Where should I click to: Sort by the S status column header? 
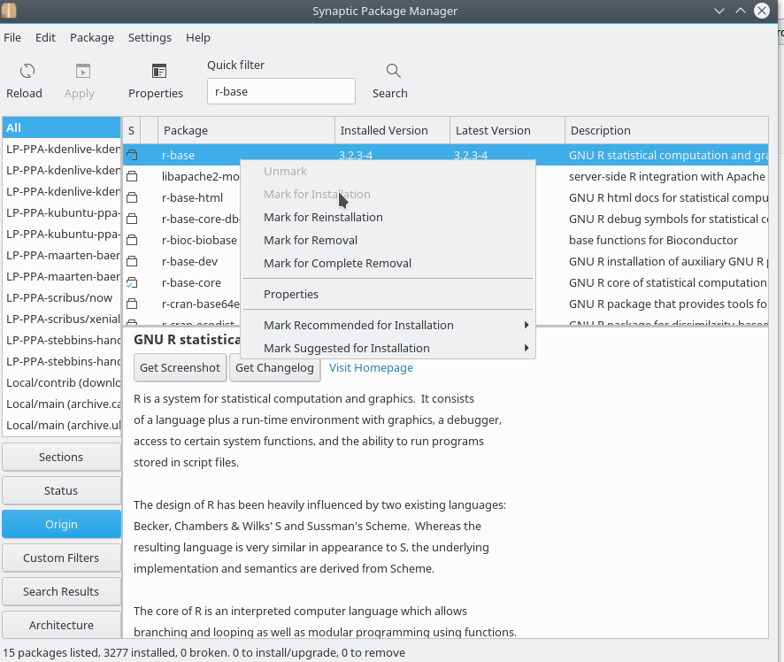[132, 130]
